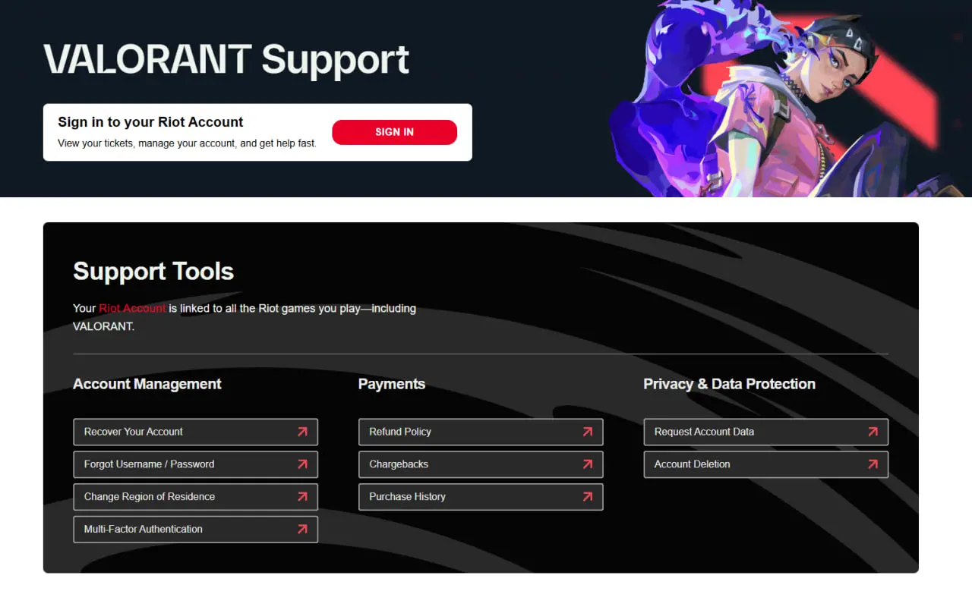Click the arrow icon on Request Account Data
This screenshot has width=972, height=610.
tap(873, 432)
